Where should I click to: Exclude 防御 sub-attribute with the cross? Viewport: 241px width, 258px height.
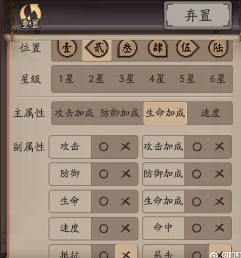coord(126,174)
